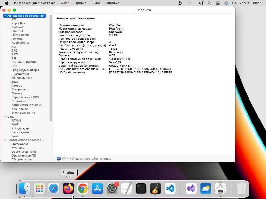The image size is (266, 199).
Task: Select Объекты запуска in the sidebar
Action: [23, 152]
